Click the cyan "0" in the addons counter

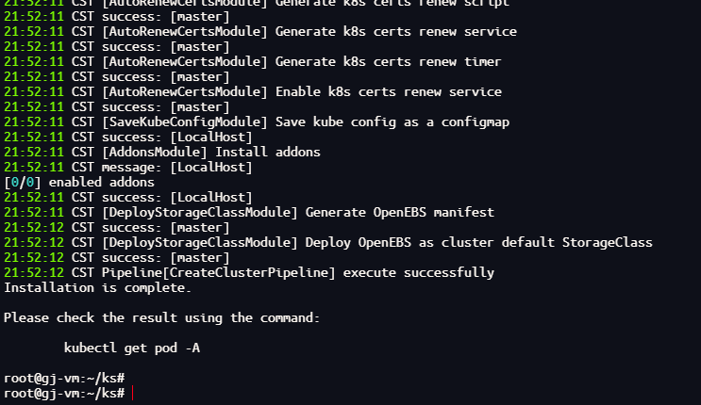(15, 182)
